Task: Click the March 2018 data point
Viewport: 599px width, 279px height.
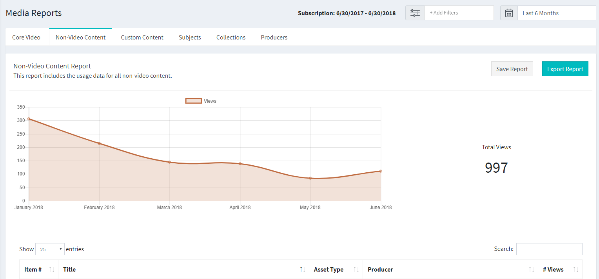Action: (x=169, y=162)
